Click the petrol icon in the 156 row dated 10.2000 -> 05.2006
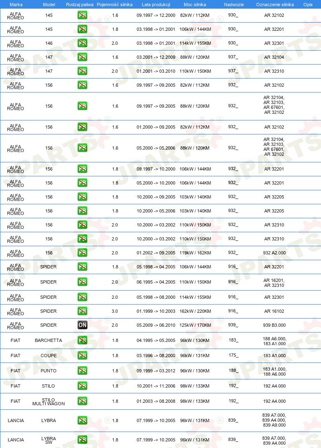This screenshot has width=321, height=448. (x=83, y=211)
